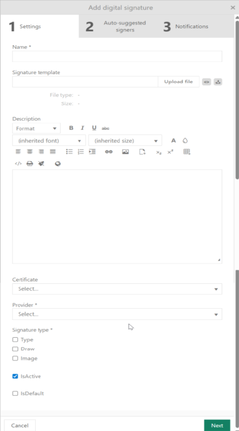Viewport: 239px width, 431px height.
Task: Proceed with the Next button
Action: tap(217, 425)
